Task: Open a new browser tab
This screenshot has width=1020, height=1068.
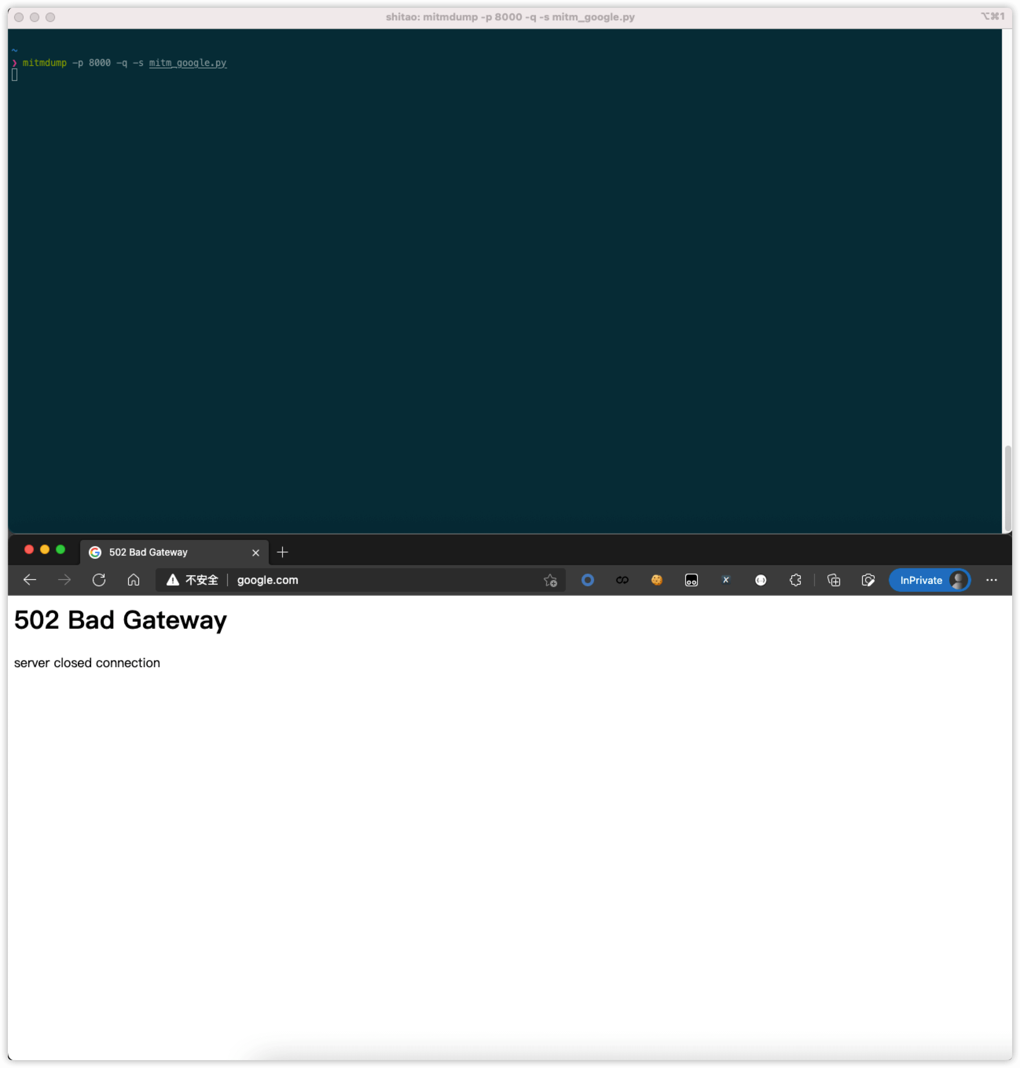Action: click(282, 552)
